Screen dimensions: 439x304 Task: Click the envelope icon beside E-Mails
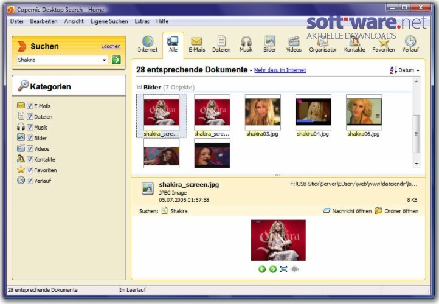click(x=21, y=105)
